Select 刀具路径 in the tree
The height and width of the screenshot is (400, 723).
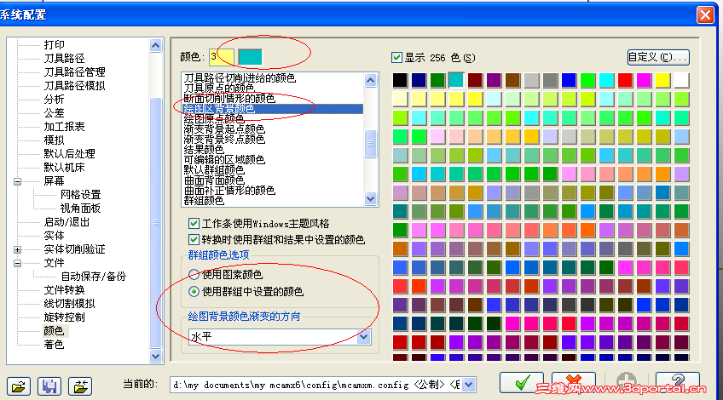click(64, 59)
